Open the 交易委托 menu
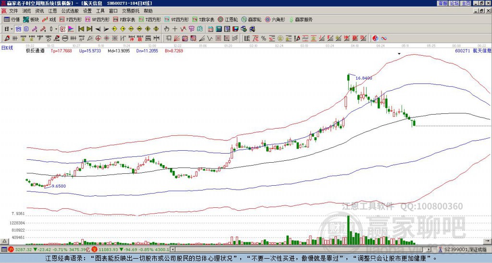Image resolution: width=492 pixels, height=263 pixels. (x=131, y=11)
